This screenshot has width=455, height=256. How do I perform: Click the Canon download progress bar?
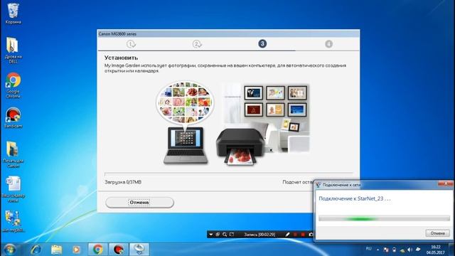click(229, 174)
